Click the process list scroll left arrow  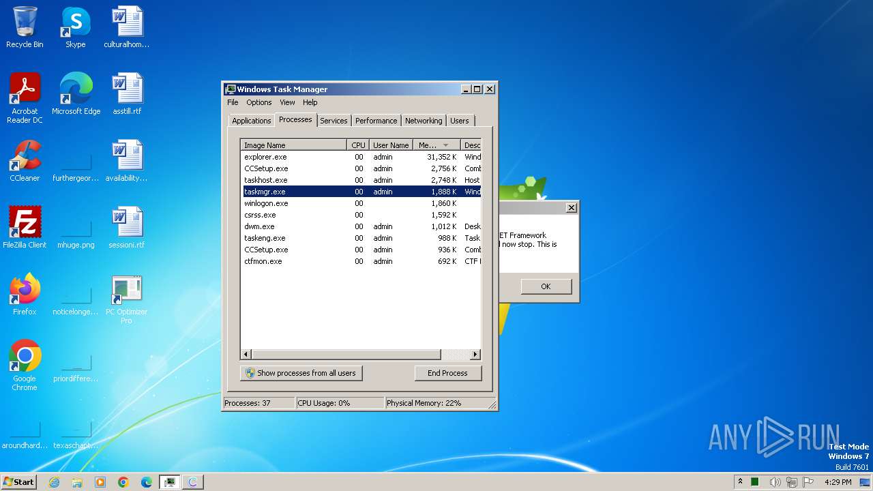(x=247, y=355)
